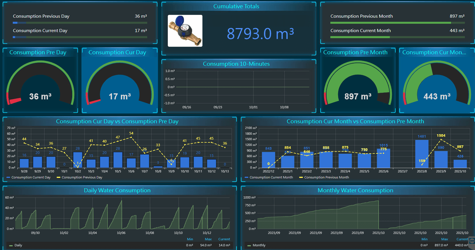Click the 1481 bar for 2023/8
This screenshot has width=475, height=250.
click(422, 154)
